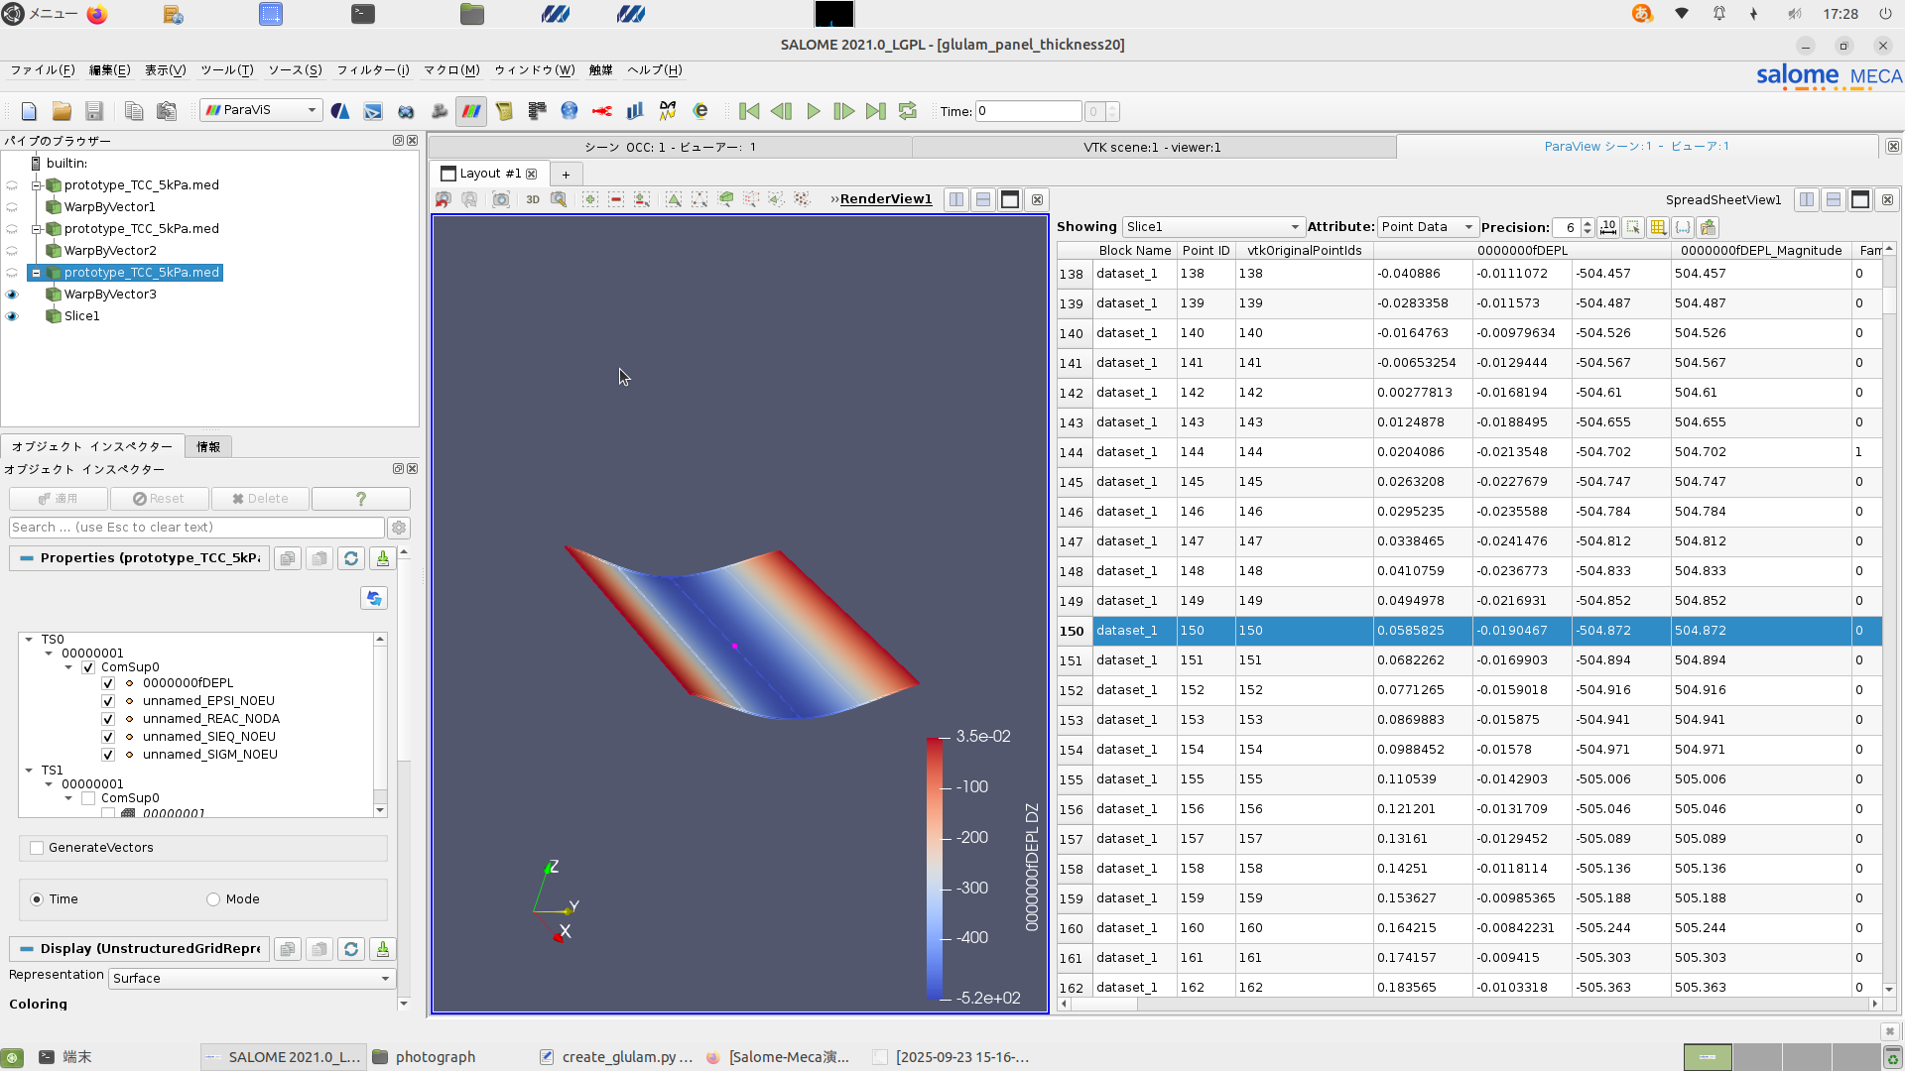
Task: Select the Mode radio button
Action: [x=213, y=899]
